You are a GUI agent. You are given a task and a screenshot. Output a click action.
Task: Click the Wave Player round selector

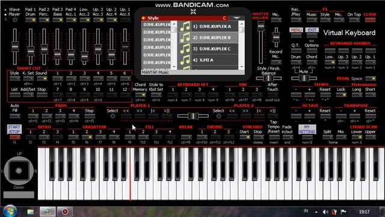click(15, 20)
